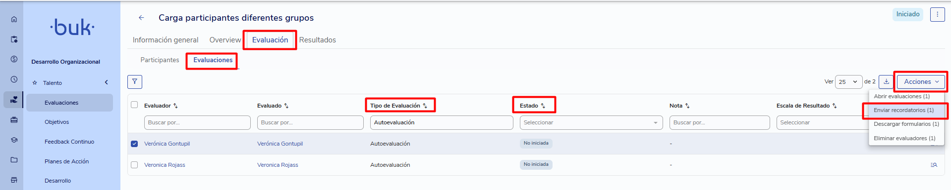
Task: Open Escala de Resultado Seleccionar dropdown
Action: (823, 122)
